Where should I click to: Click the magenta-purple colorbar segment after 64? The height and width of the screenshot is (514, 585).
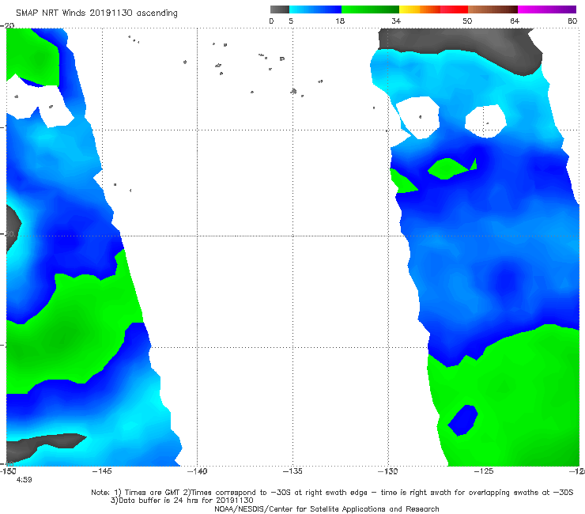pyautogui.click(x=547, y=9)
